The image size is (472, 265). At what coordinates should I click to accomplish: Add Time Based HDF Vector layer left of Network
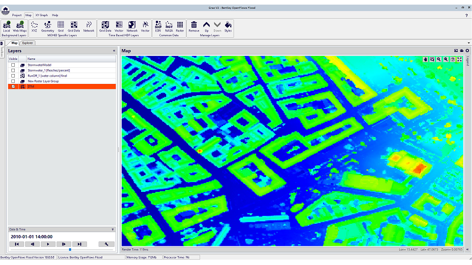(x=119, y=26)
